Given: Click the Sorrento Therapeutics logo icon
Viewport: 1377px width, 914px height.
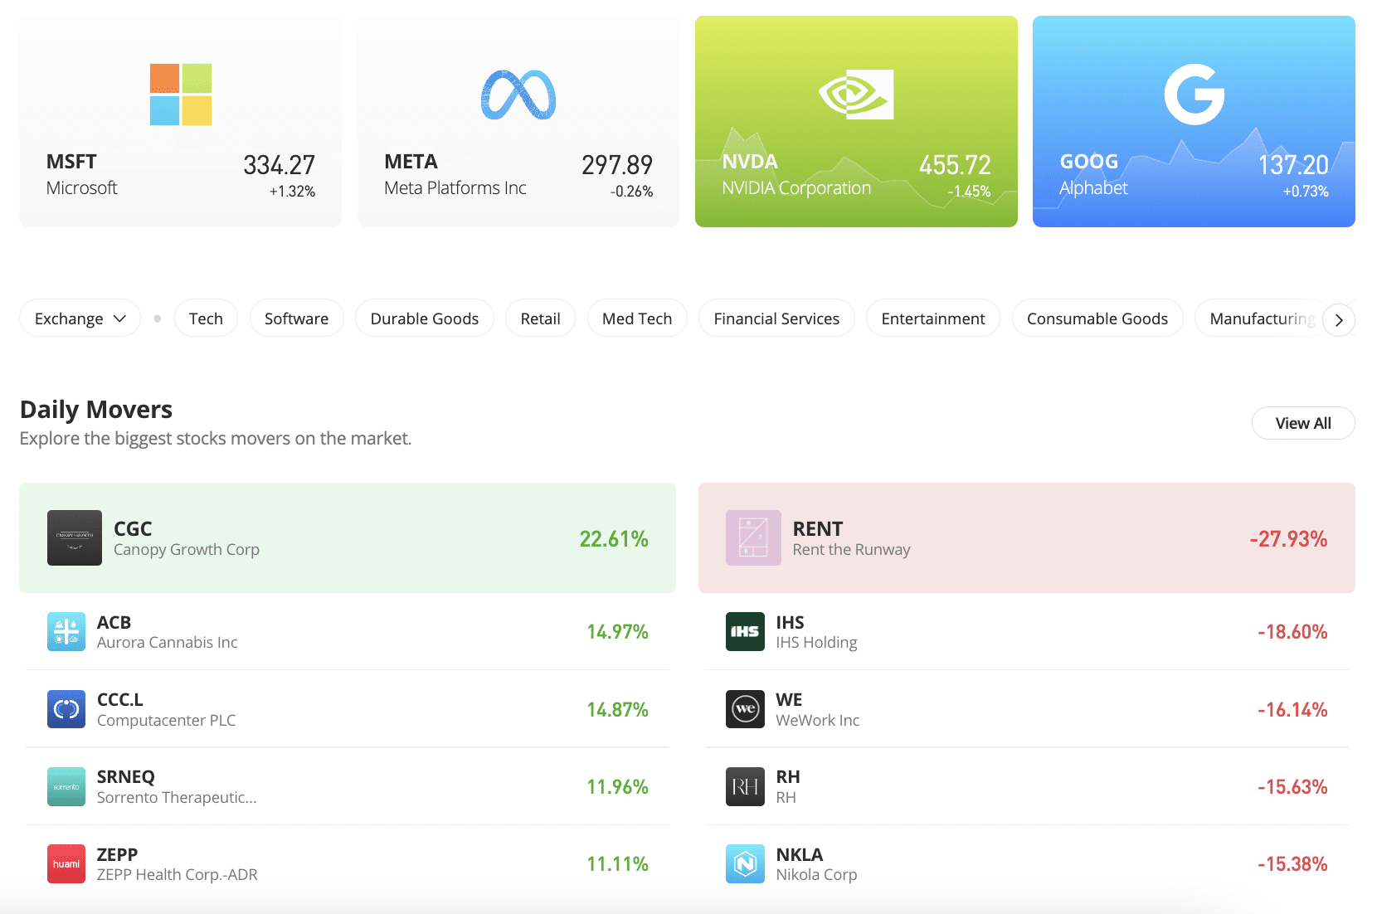Looking at the screenshot, I should [x=66, y=786].
